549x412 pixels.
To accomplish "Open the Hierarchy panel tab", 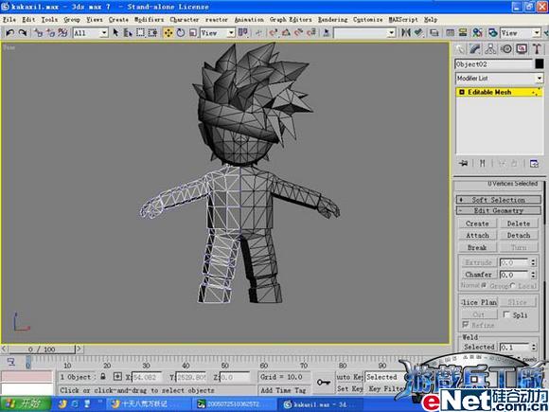I will coord(490,49).
